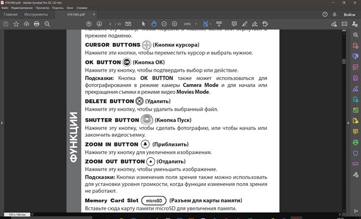Open the yellow Comment tool in the sidebar
This screenshot has width=361, height=219.
355,132
